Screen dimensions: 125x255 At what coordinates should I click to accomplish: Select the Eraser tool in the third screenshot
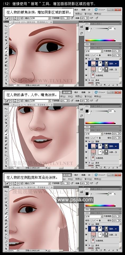pyautogui.click(x=6, y=227)
